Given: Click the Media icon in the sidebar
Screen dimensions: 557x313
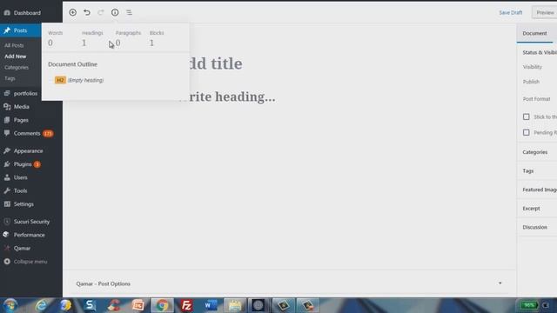Looking at the screenshot, I should click(x=7, y=107).
